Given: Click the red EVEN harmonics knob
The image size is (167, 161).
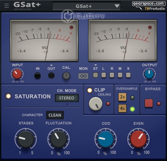Looking at the screenshot, I should [x=138, y=139].
